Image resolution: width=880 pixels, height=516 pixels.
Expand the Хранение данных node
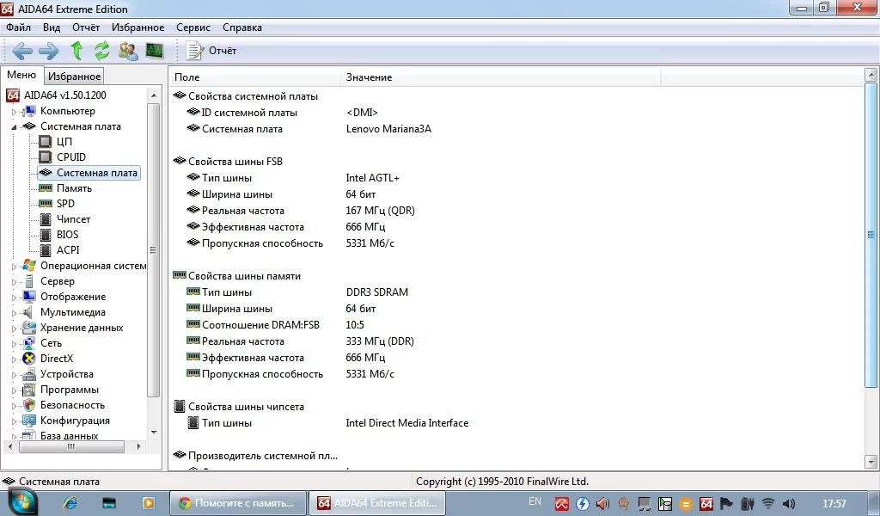[14, 329]
